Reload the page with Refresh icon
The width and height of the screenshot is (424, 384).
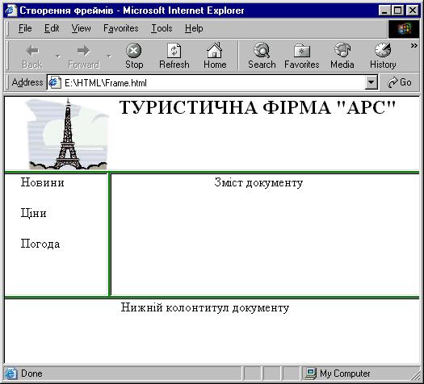pos(174,51)
